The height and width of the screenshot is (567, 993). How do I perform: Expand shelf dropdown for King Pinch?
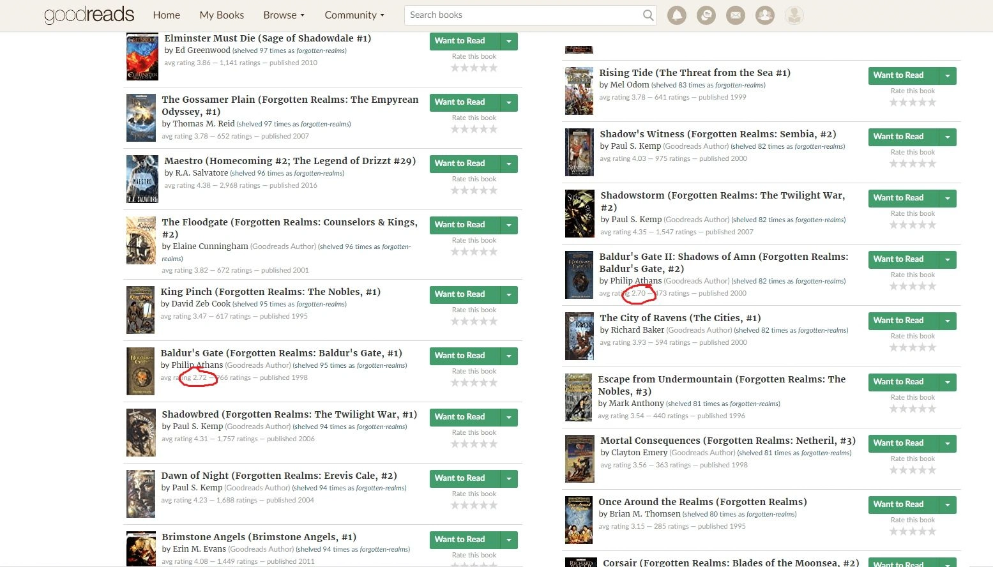click(x=509, y=294)
